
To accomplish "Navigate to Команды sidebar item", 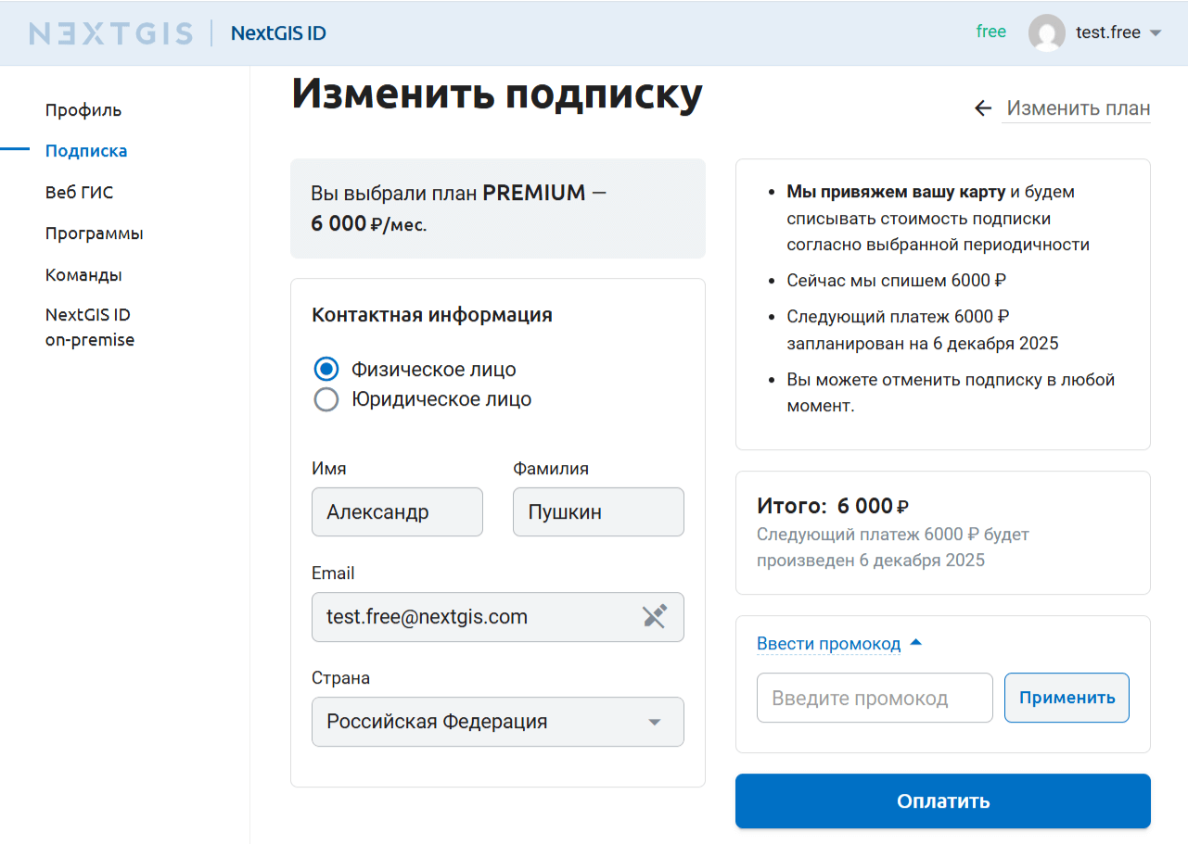I will (83, 275).
